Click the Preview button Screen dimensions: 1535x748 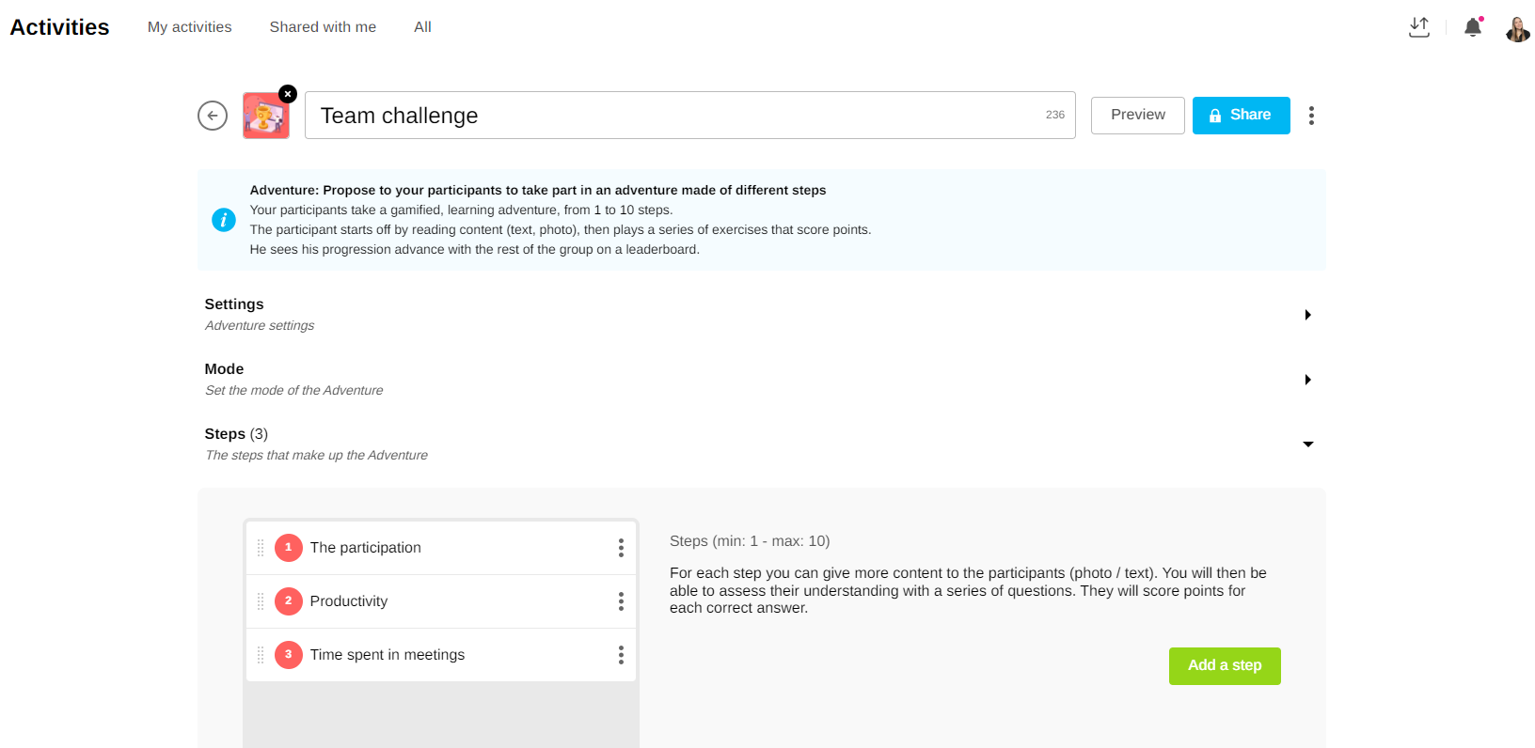(1137, 116)
